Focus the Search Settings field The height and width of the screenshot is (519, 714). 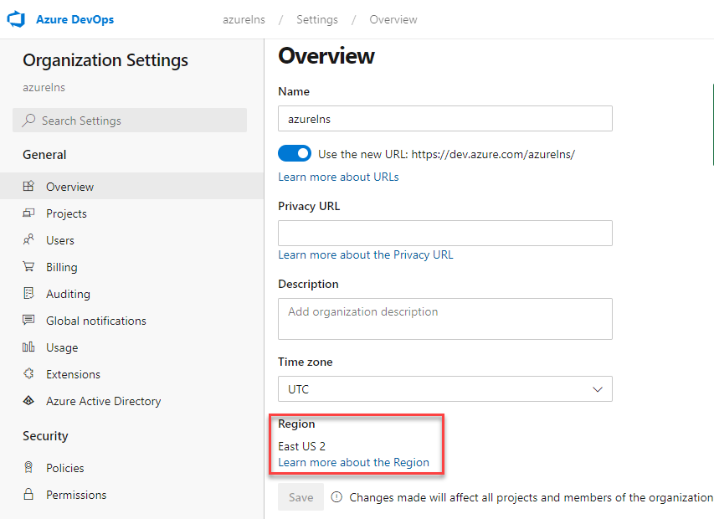coord(130,121)
